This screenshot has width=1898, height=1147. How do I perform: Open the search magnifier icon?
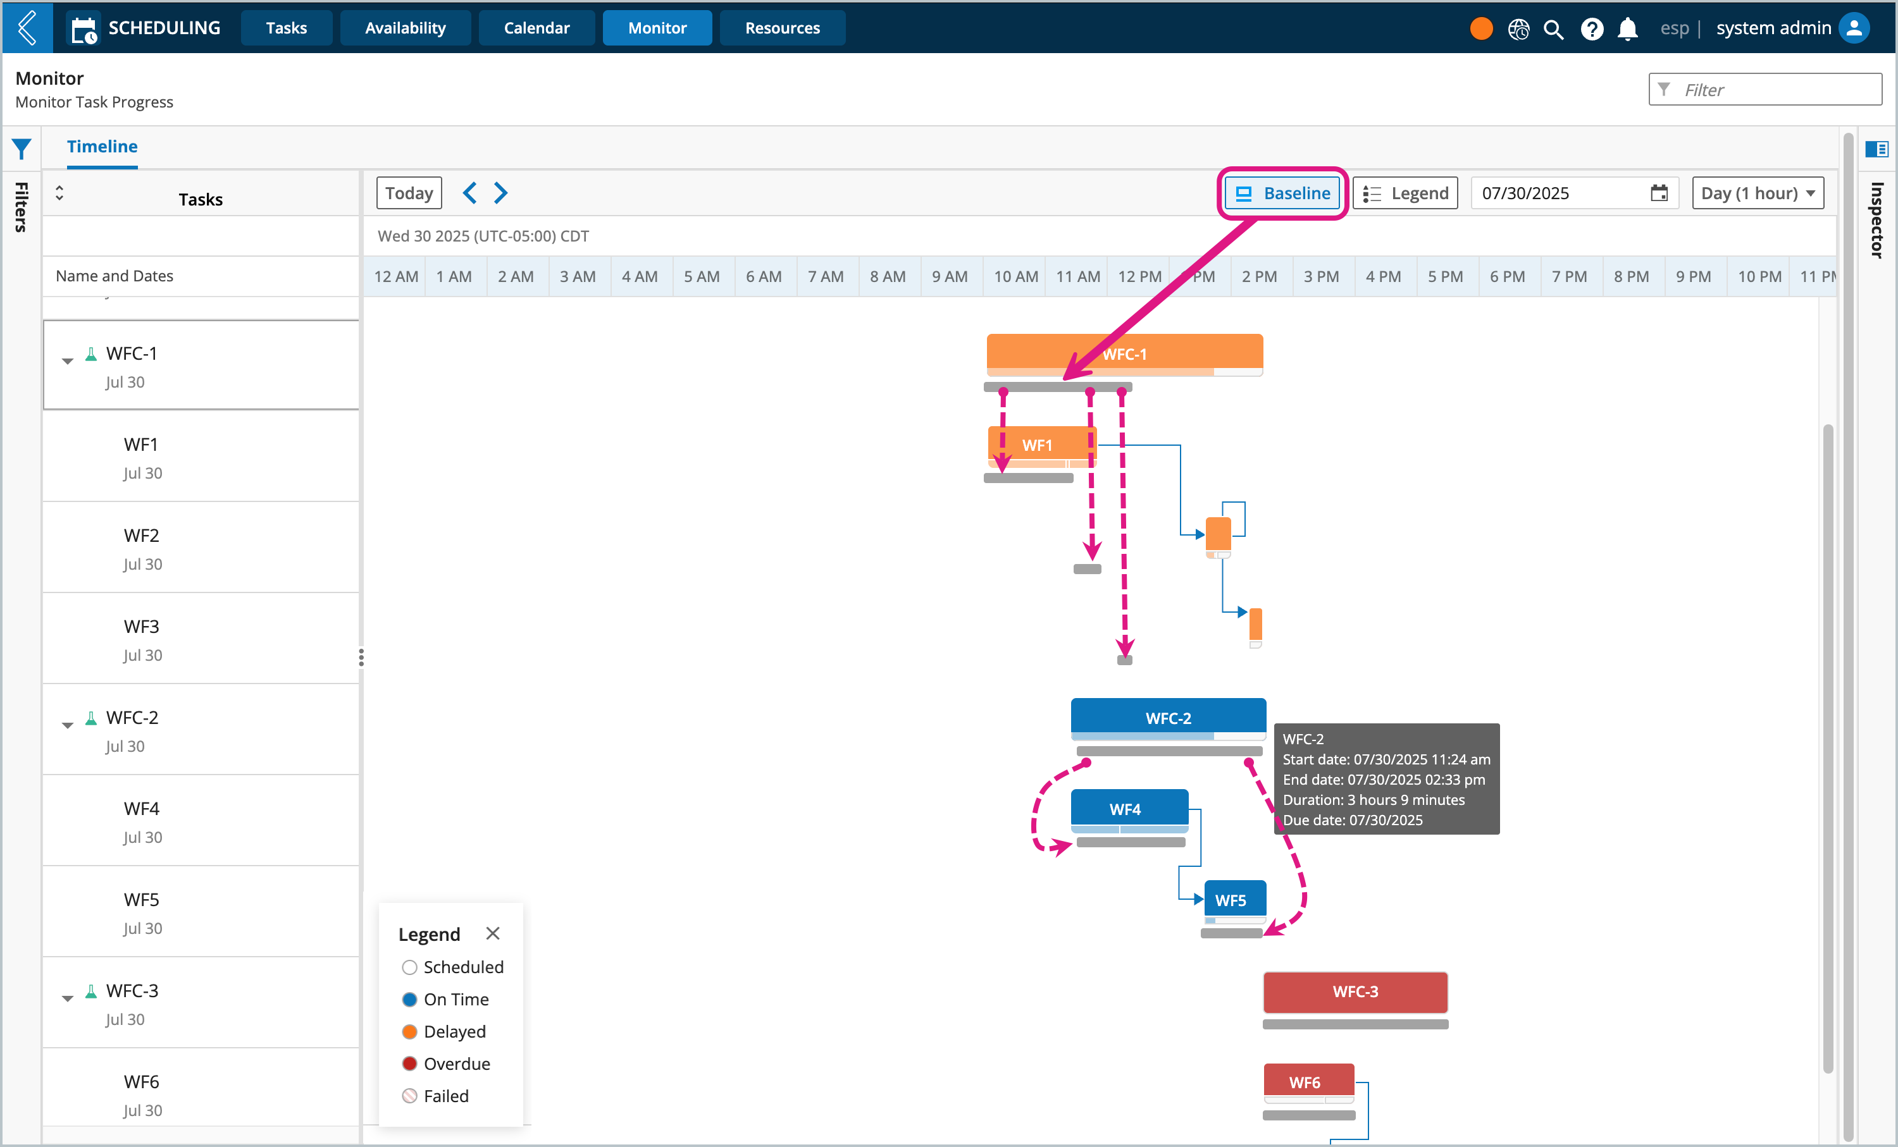pyautogui.click(x=1554, y=29)
